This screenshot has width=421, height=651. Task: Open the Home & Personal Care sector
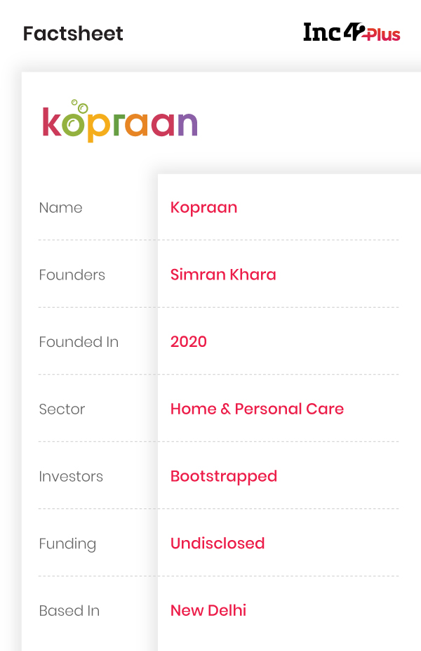tap(257, 409)
